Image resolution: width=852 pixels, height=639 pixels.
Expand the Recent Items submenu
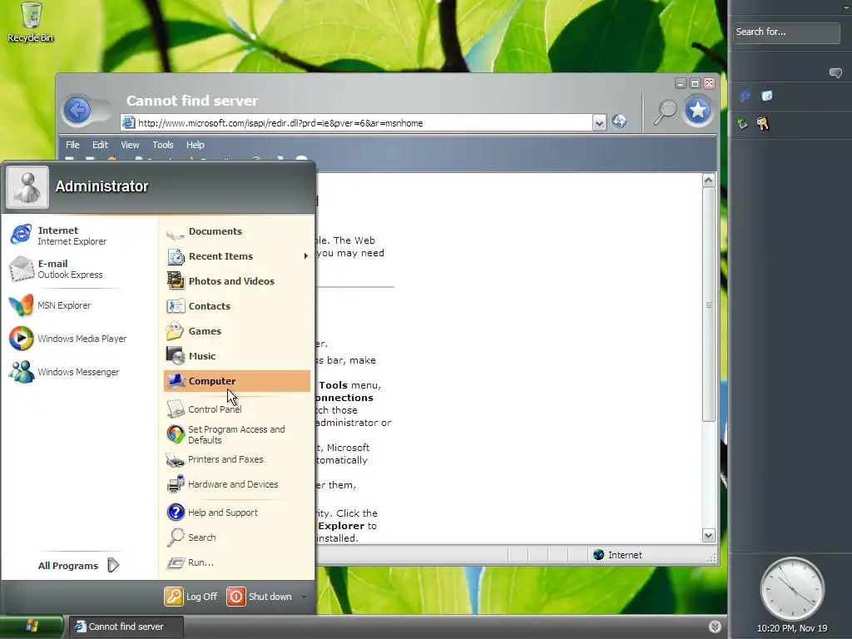tap(237, 256)
